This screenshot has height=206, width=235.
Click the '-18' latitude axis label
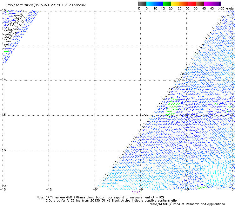(3, 150)
